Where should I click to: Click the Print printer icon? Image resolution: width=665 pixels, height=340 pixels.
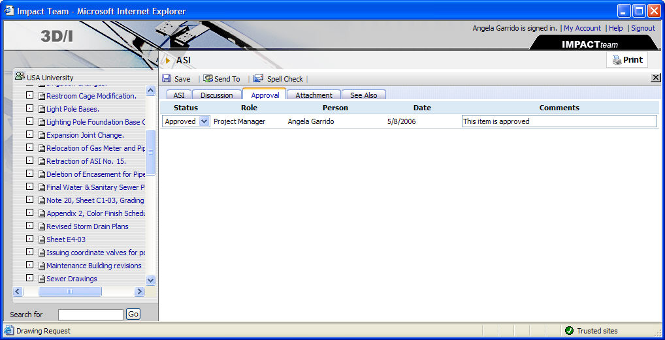tap(617, 60)
